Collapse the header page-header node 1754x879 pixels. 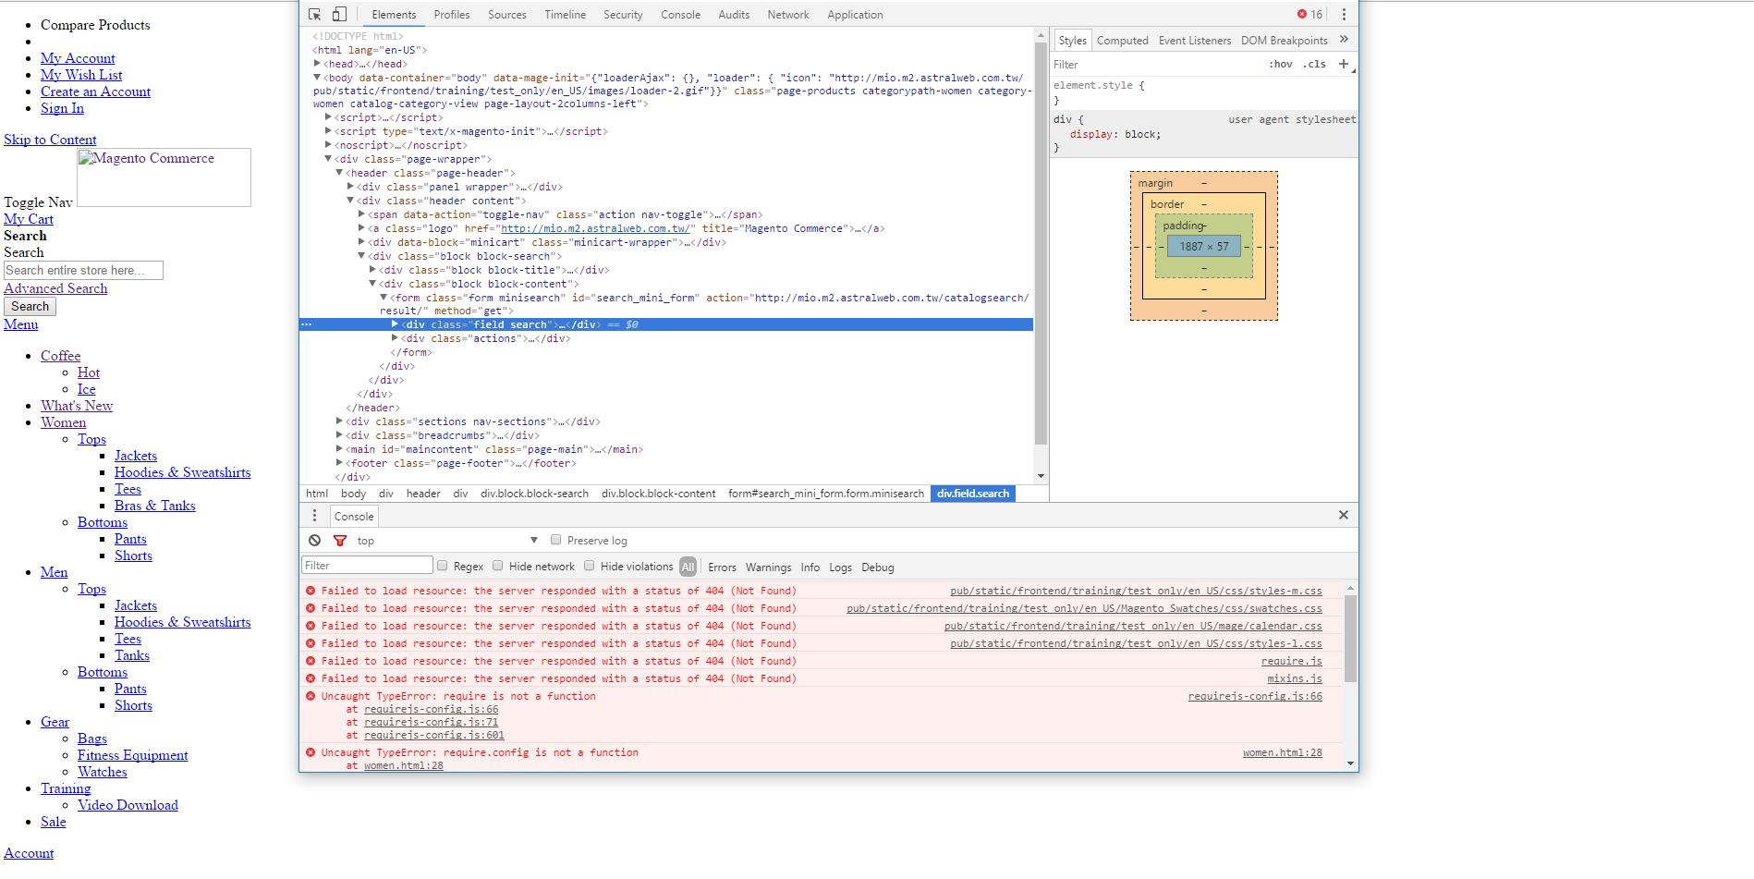coord(339,173)
